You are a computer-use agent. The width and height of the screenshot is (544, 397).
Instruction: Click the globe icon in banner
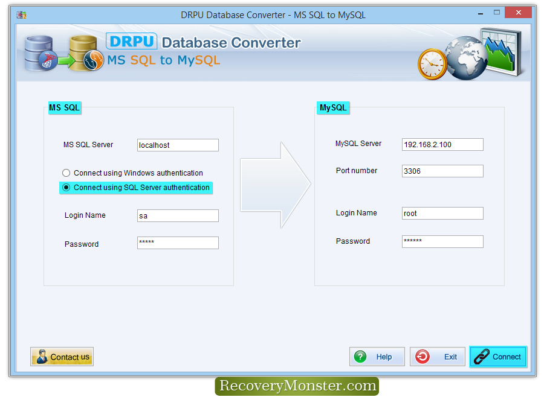467,58
